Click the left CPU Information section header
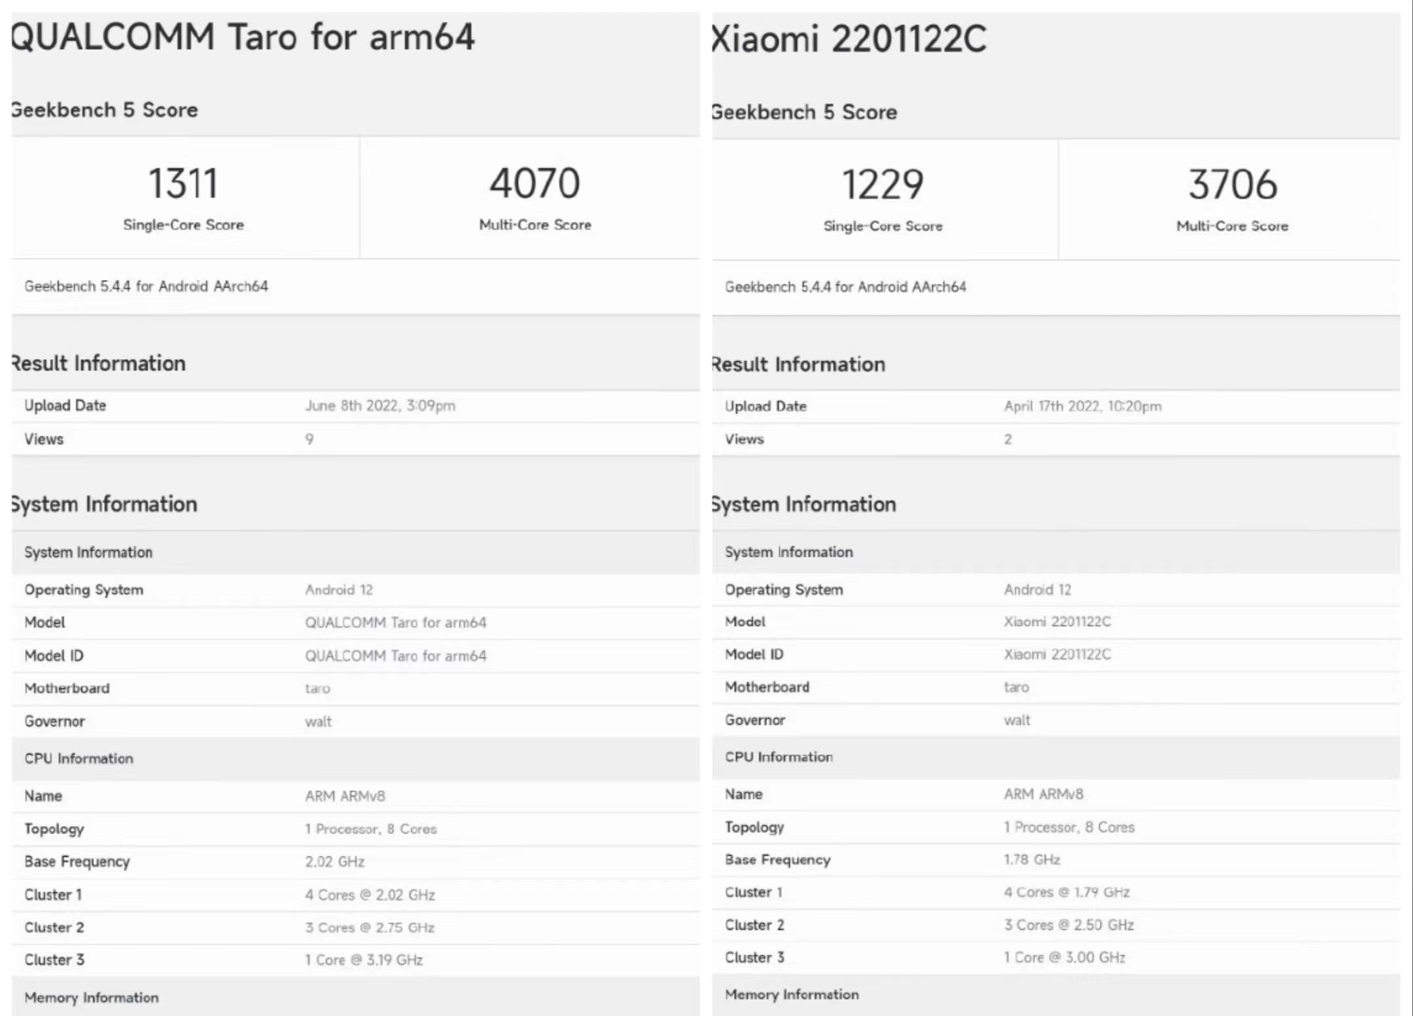Viewport: 1413px width, 1016px height. [x=78, y=759]
